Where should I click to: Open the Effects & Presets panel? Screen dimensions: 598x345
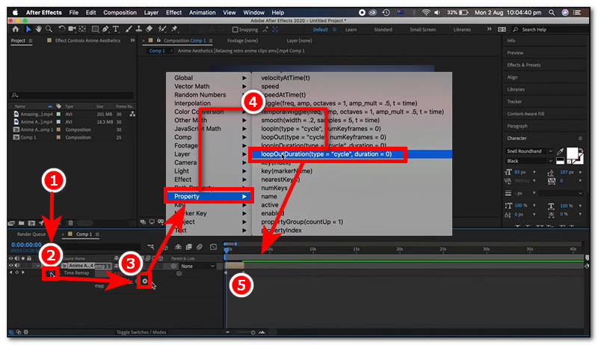523,65
